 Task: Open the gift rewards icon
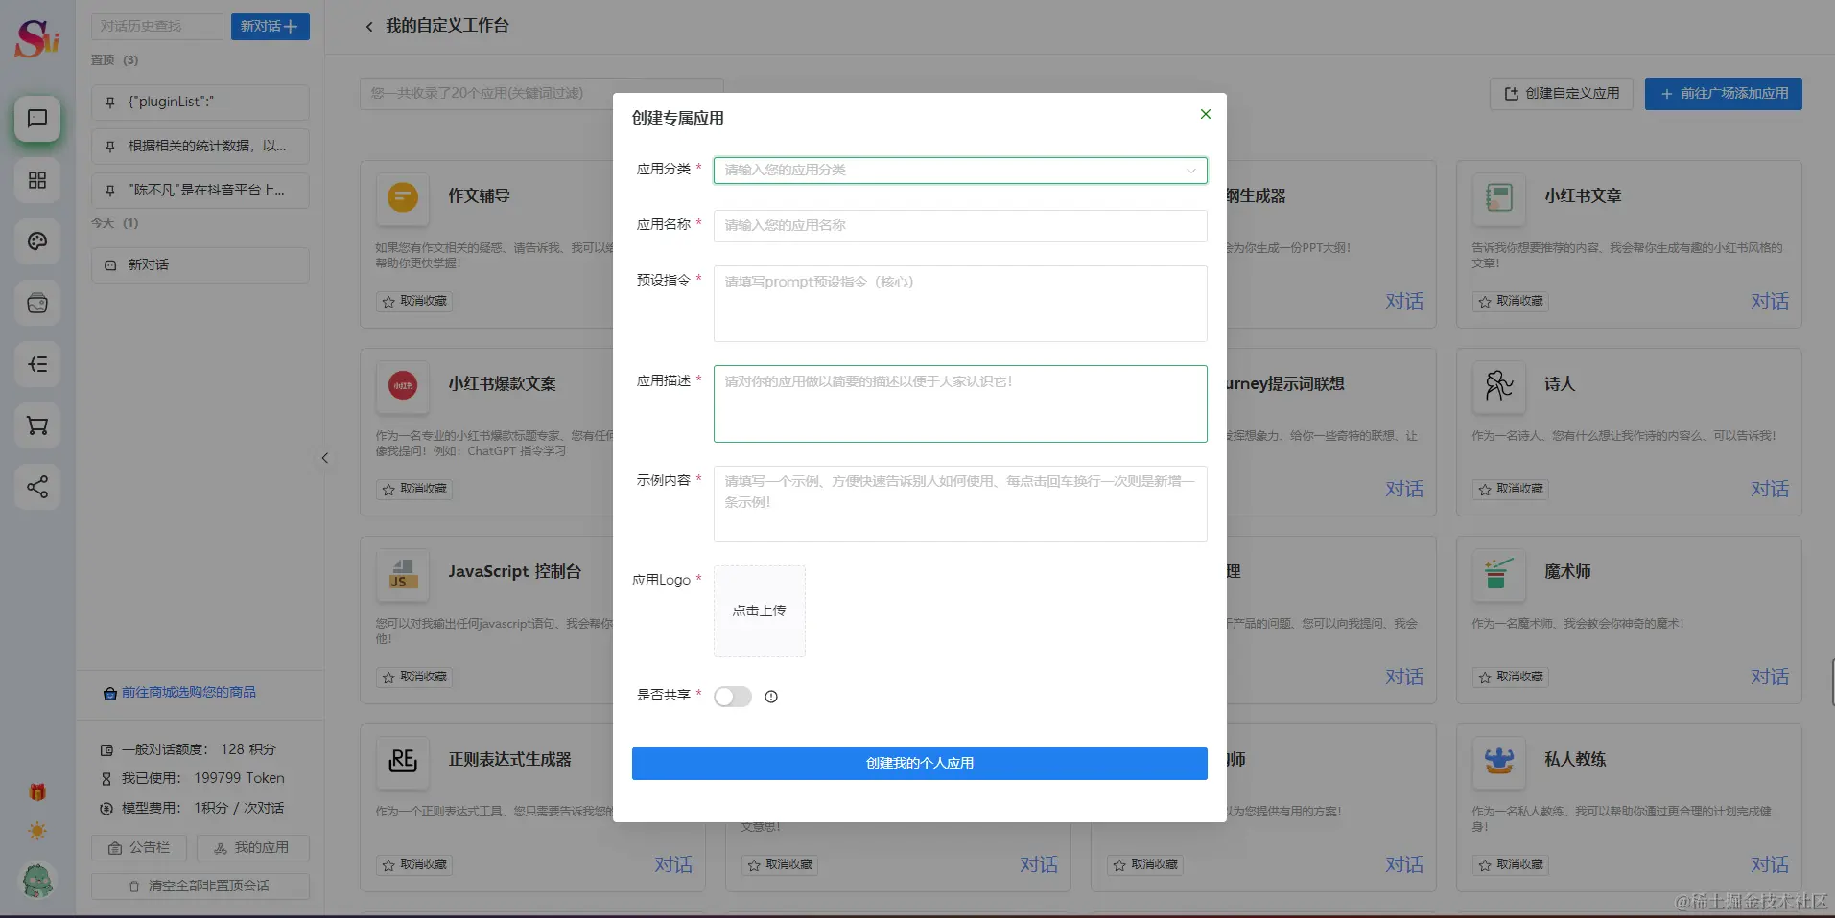click(36, 791)
